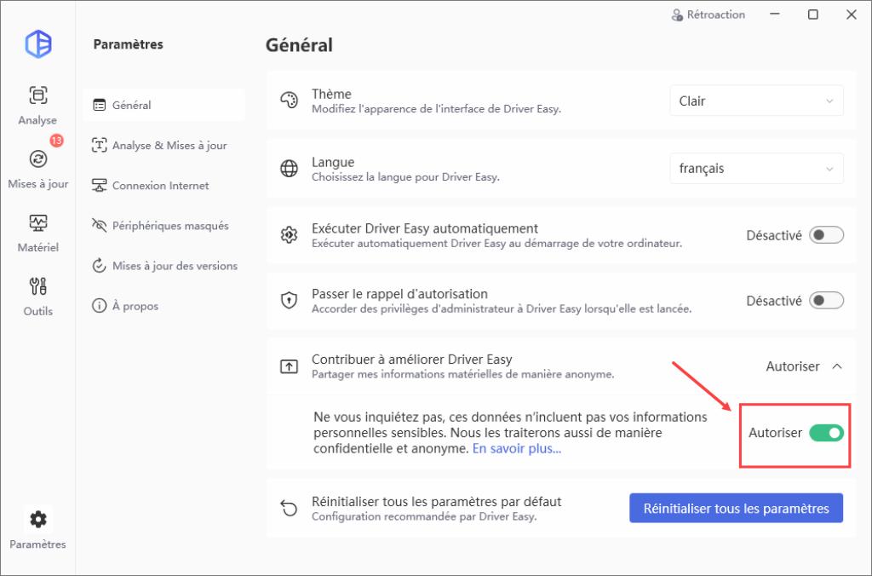872x576 pixels.
Task: Minimize the Driver Easy window
Action: [775, 14]
